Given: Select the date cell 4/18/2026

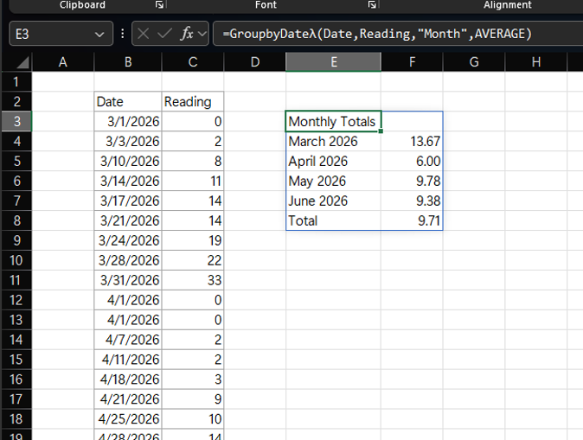Looking at the screenshot, I should point(128,379).
